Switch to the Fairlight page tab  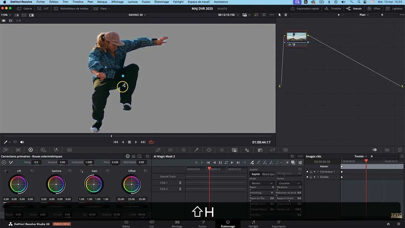pyautogui.click(x=253, y=224)
